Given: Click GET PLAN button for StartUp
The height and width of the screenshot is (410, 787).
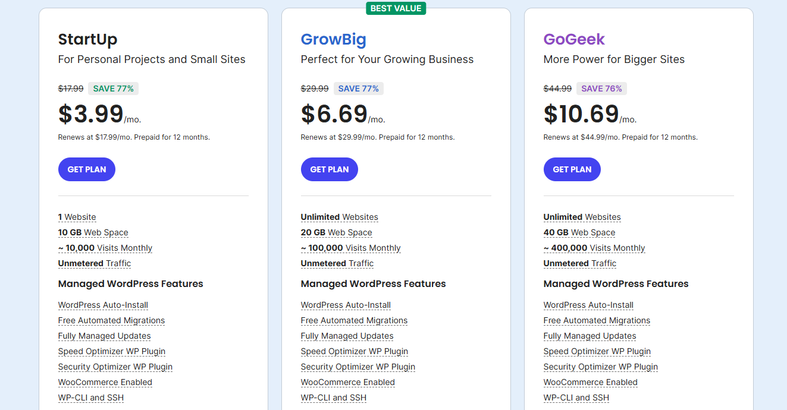Looking at the screenshot, I should 87,169.
